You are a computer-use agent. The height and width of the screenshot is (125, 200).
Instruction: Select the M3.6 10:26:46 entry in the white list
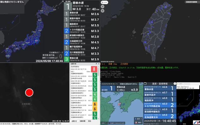84,80
